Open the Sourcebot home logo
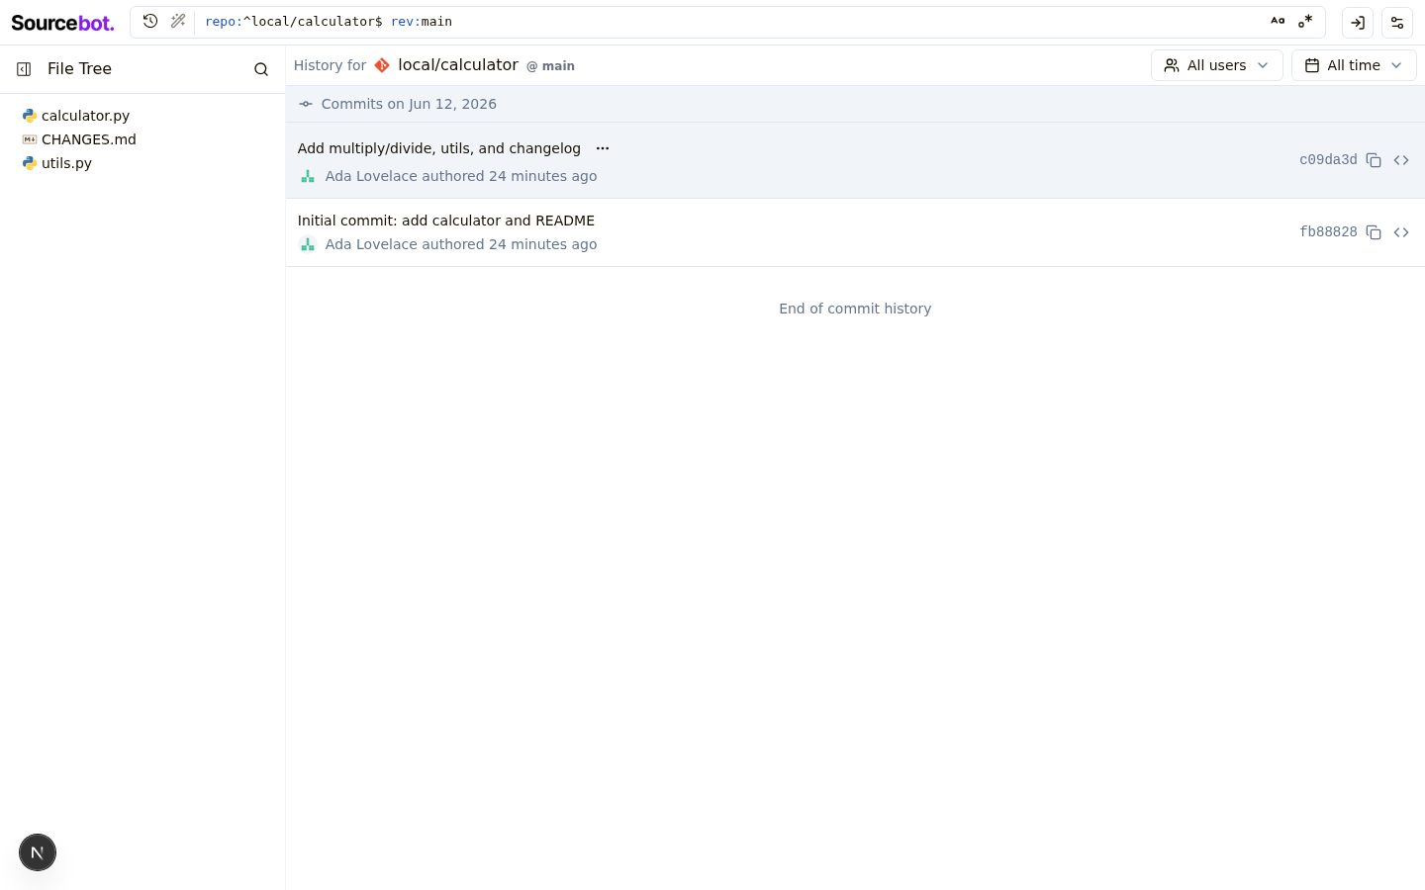 (x=62, y=22)
